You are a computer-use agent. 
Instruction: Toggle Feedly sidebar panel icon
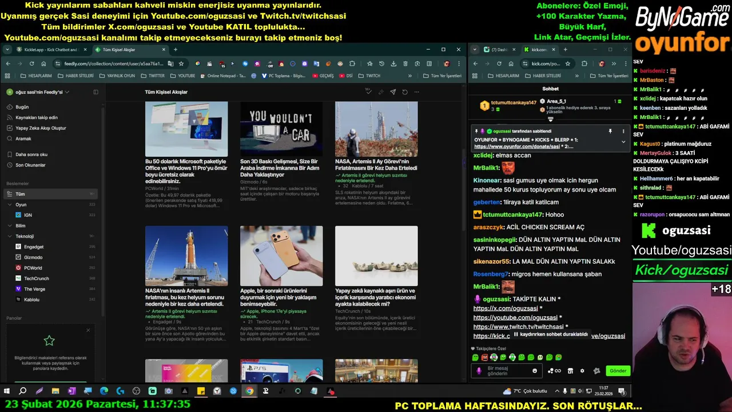pos(96,92)
